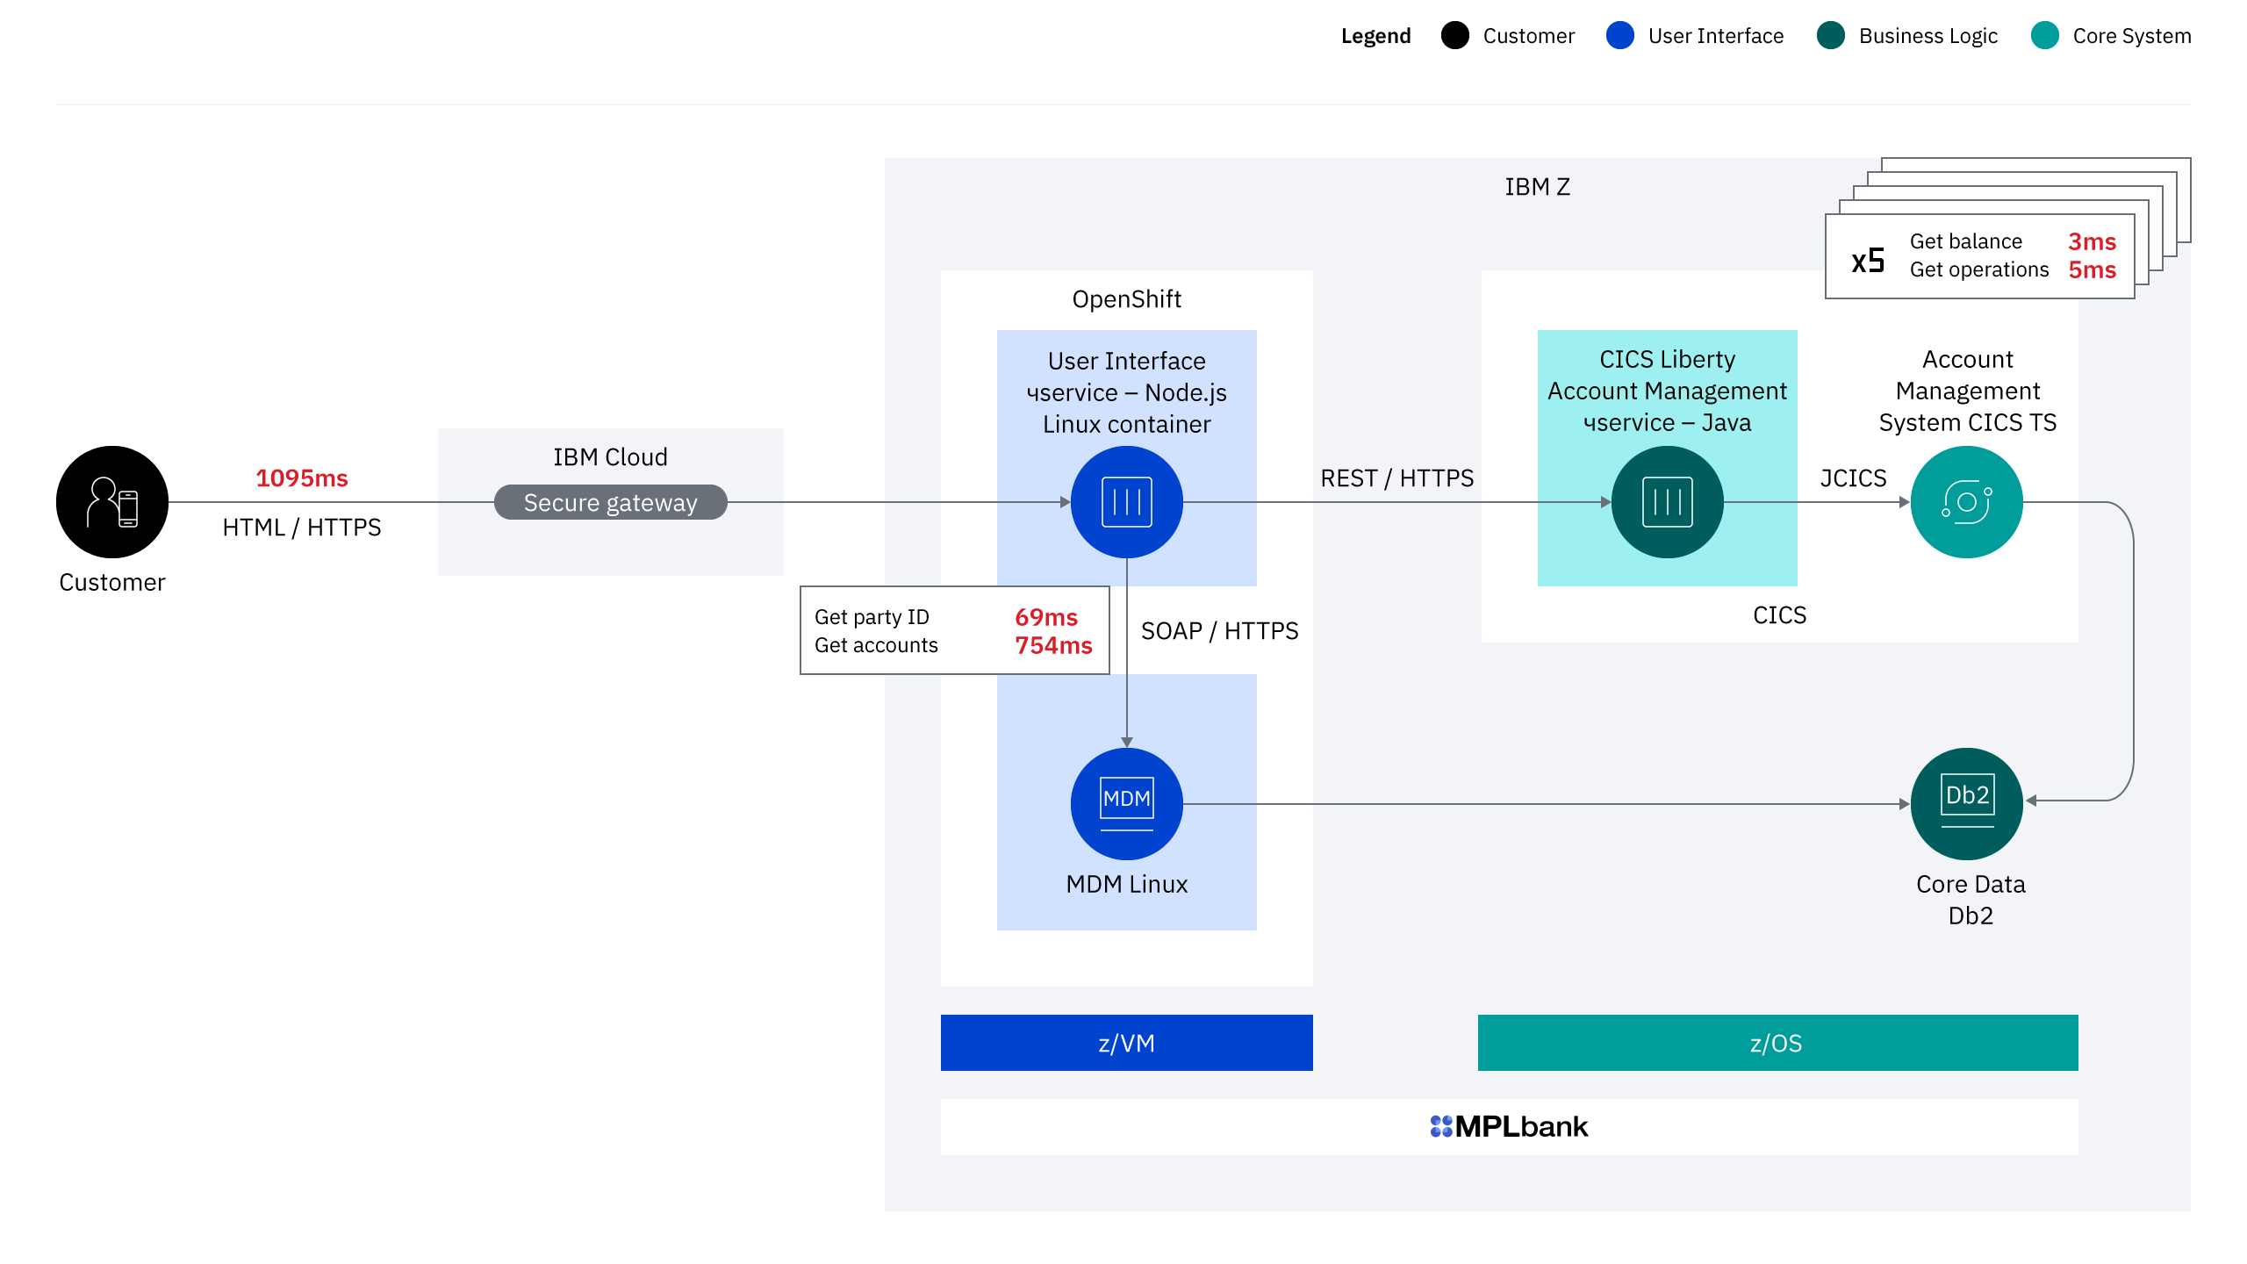The height and width of the screenshot is (1264, 2247).
Task: Select the REST / HTTPS connection label
Action: click(x=1396, y=478)
